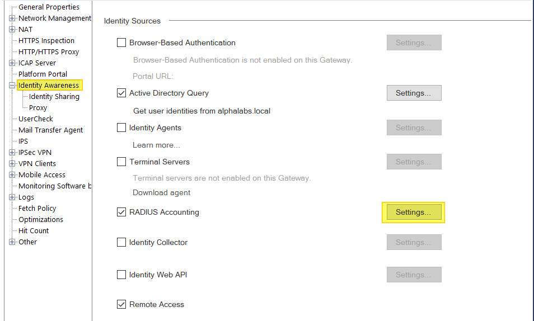Screen dimensions: 534x321
Task: Expand the Logs tree node
Action: 12,197
